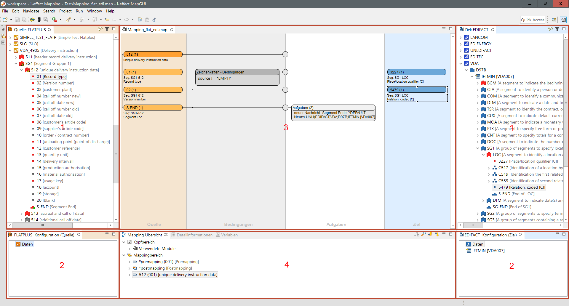Screen dimensions: 569x306
Task: Toggle the MapGUI perspective button
Action: (x=563, y=20)
